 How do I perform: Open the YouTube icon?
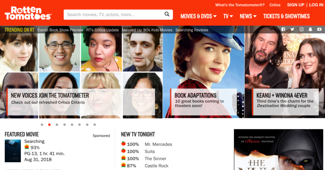click(319, 29)
